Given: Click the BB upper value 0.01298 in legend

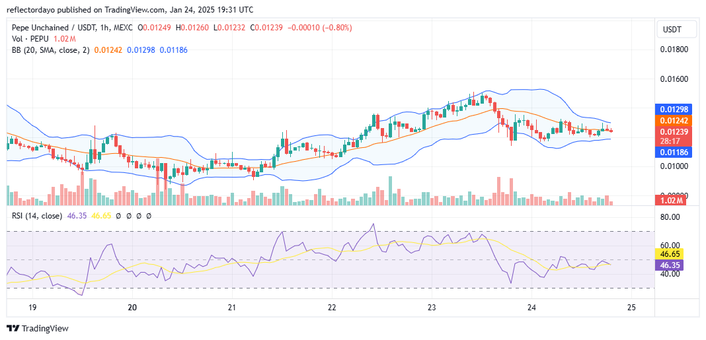Looking at the screenshot, I should [x=141, y=50].
